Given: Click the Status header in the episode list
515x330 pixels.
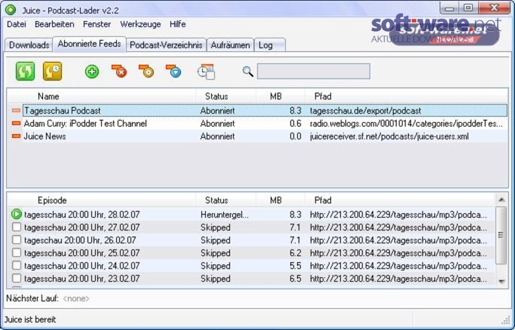Looking at the screenshot, I should [226, 200].
